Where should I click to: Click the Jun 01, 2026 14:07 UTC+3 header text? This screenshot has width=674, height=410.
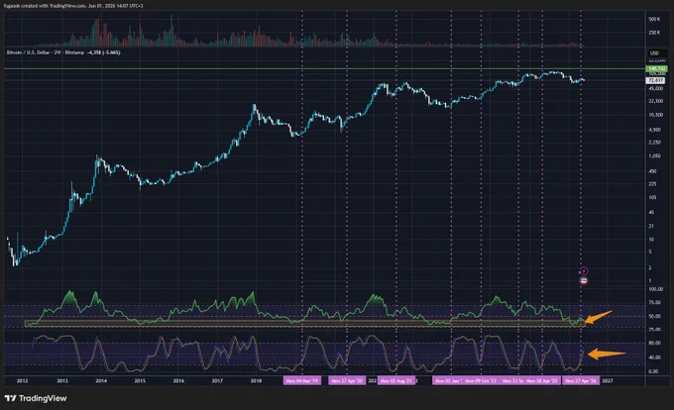pyautogui.click(x=116, y=6)
